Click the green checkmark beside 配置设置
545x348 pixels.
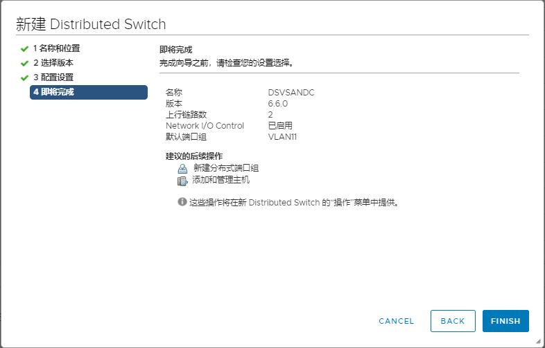click(x=24, y=77)
